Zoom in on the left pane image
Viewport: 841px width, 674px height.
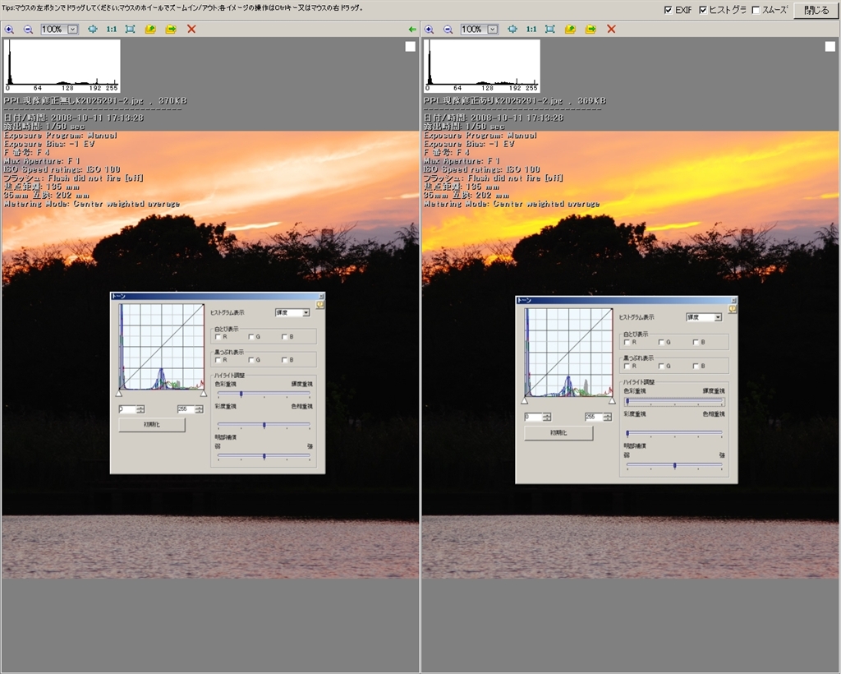coord(9,30)
